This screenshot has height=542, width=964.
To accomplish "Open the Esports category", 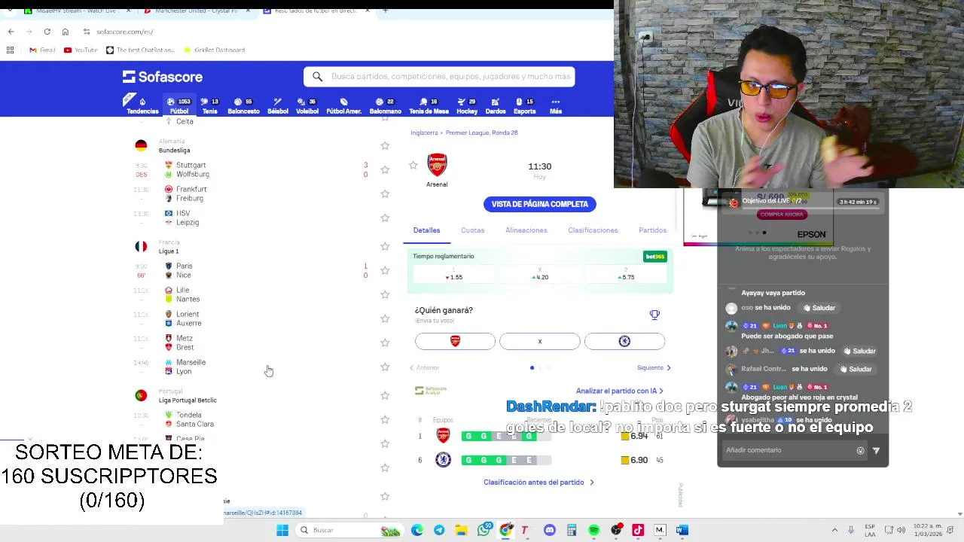I will (x=524, y=106).
